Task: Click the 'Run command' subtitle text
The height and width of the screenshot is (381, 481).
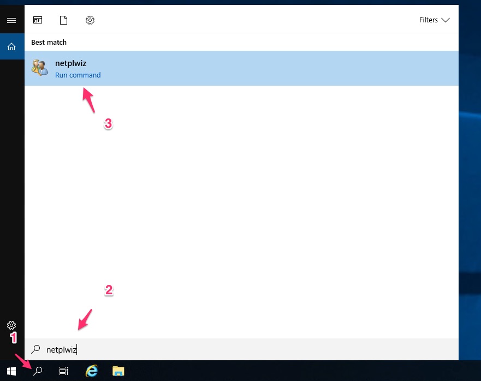Action: [x=78, y=75]
